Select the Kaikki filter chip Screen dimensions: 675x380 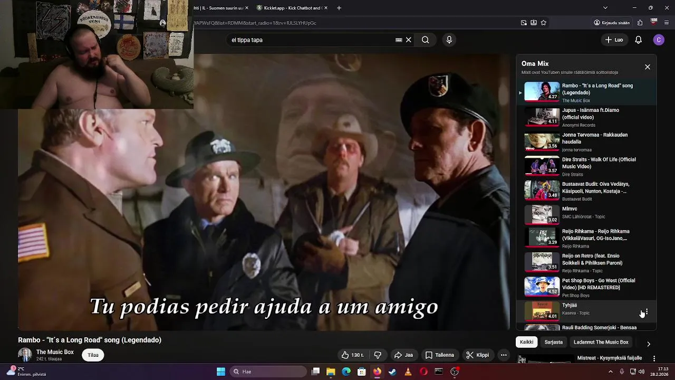pyautogui.click(x=526, y=342)
